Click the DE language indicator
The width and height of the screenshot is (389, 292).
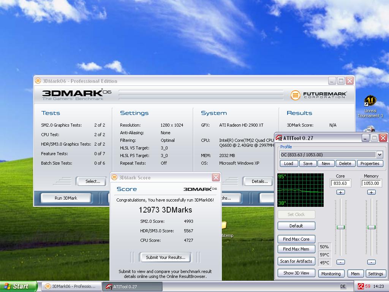(x=343, y=286)
